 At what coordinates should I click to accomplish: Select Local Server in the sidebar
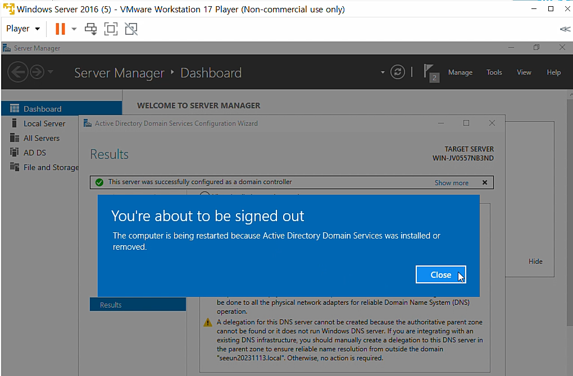pyautogui.click(x=44, y=123)
